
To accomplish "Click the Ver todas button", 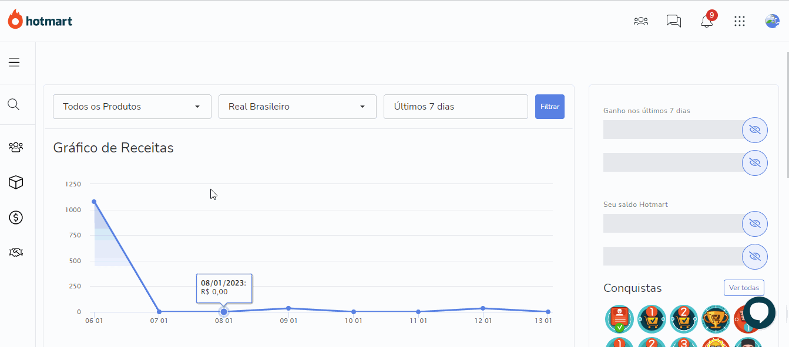I will 744,288.
